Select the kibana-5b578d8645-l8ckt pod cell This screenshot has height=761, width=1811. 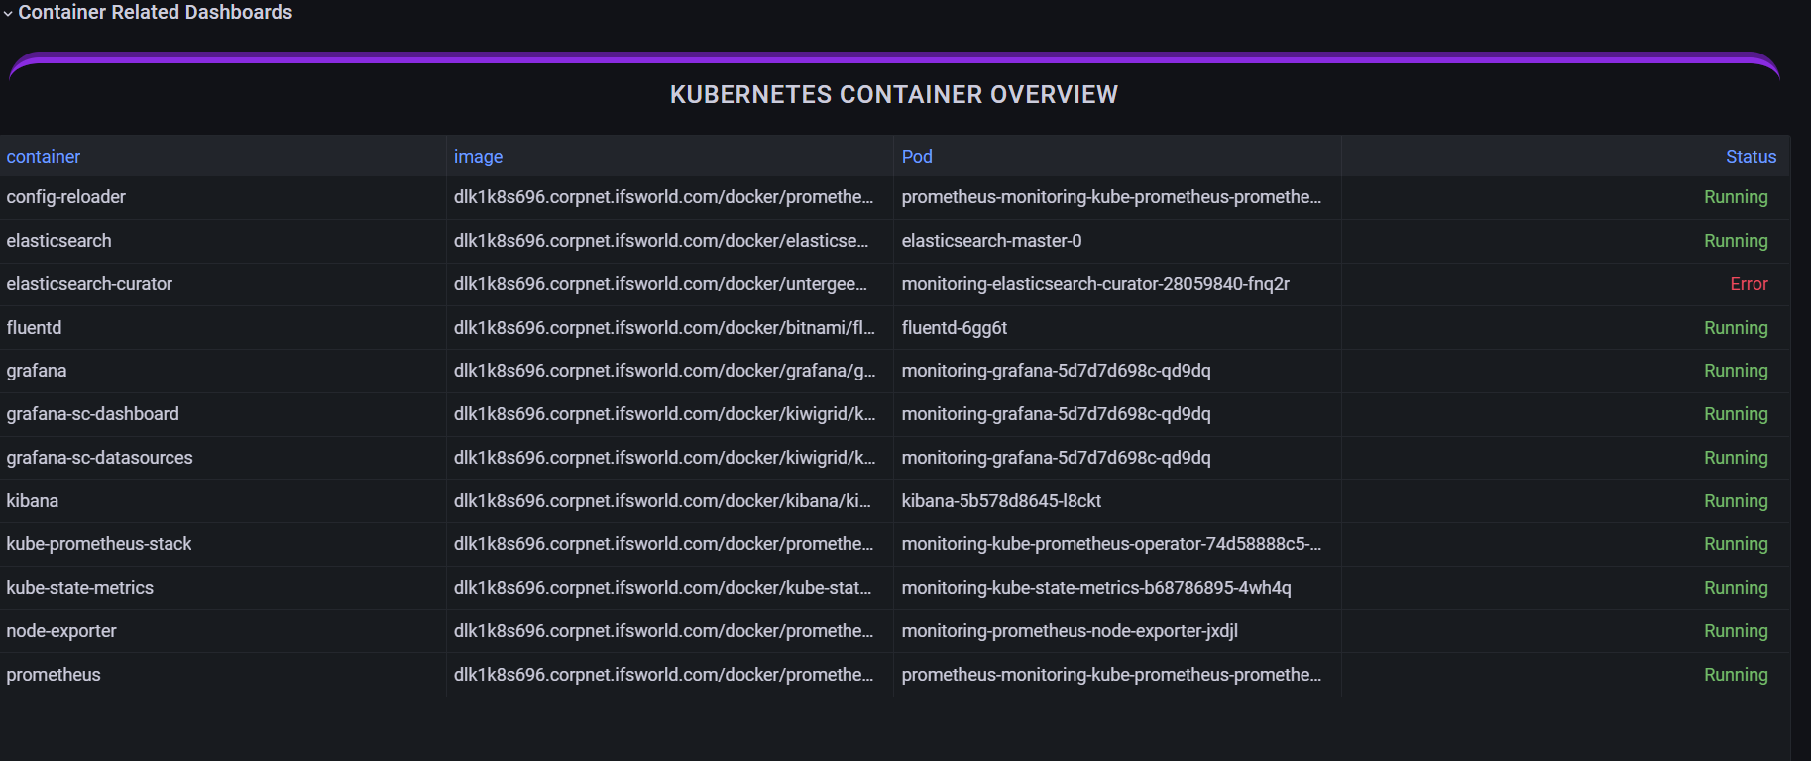[1001, 501]
